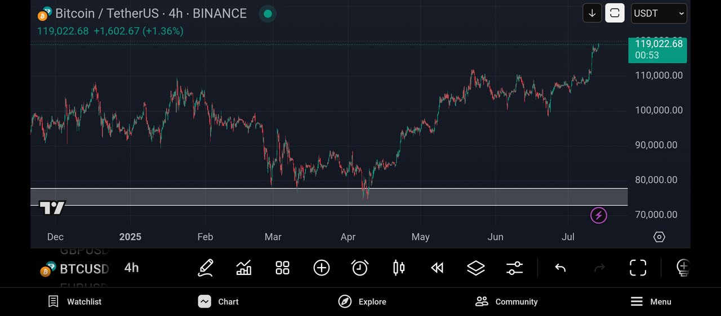This screenshot has width=721, height=316.
Task: Open the object tree layers icon
Action: [x=476, y=268]
